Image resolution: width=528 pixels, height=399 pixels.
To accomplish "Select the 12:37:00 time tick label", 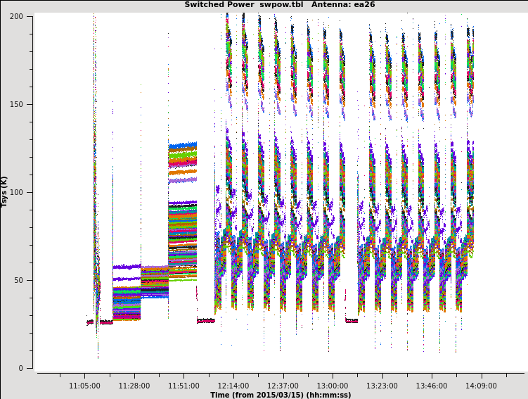I will tap(283, 386).
